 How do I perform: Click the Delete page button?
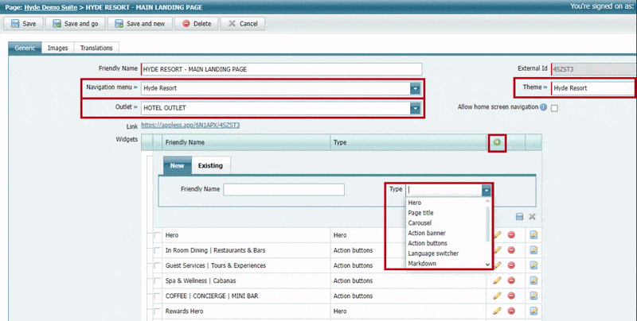pyautogui.click(x=197, y=24)
